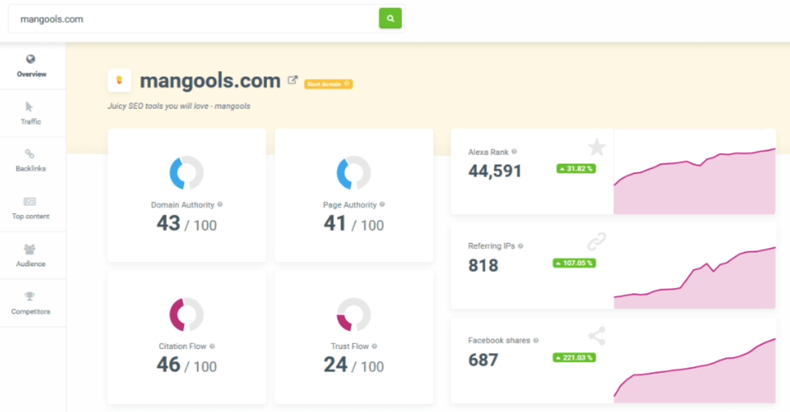Click the Facebook shares label

point(499,340)
